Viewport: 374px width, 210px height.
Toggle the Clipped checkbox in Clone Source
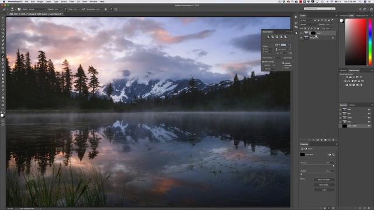pyautogui.click(x=283, y=63)
